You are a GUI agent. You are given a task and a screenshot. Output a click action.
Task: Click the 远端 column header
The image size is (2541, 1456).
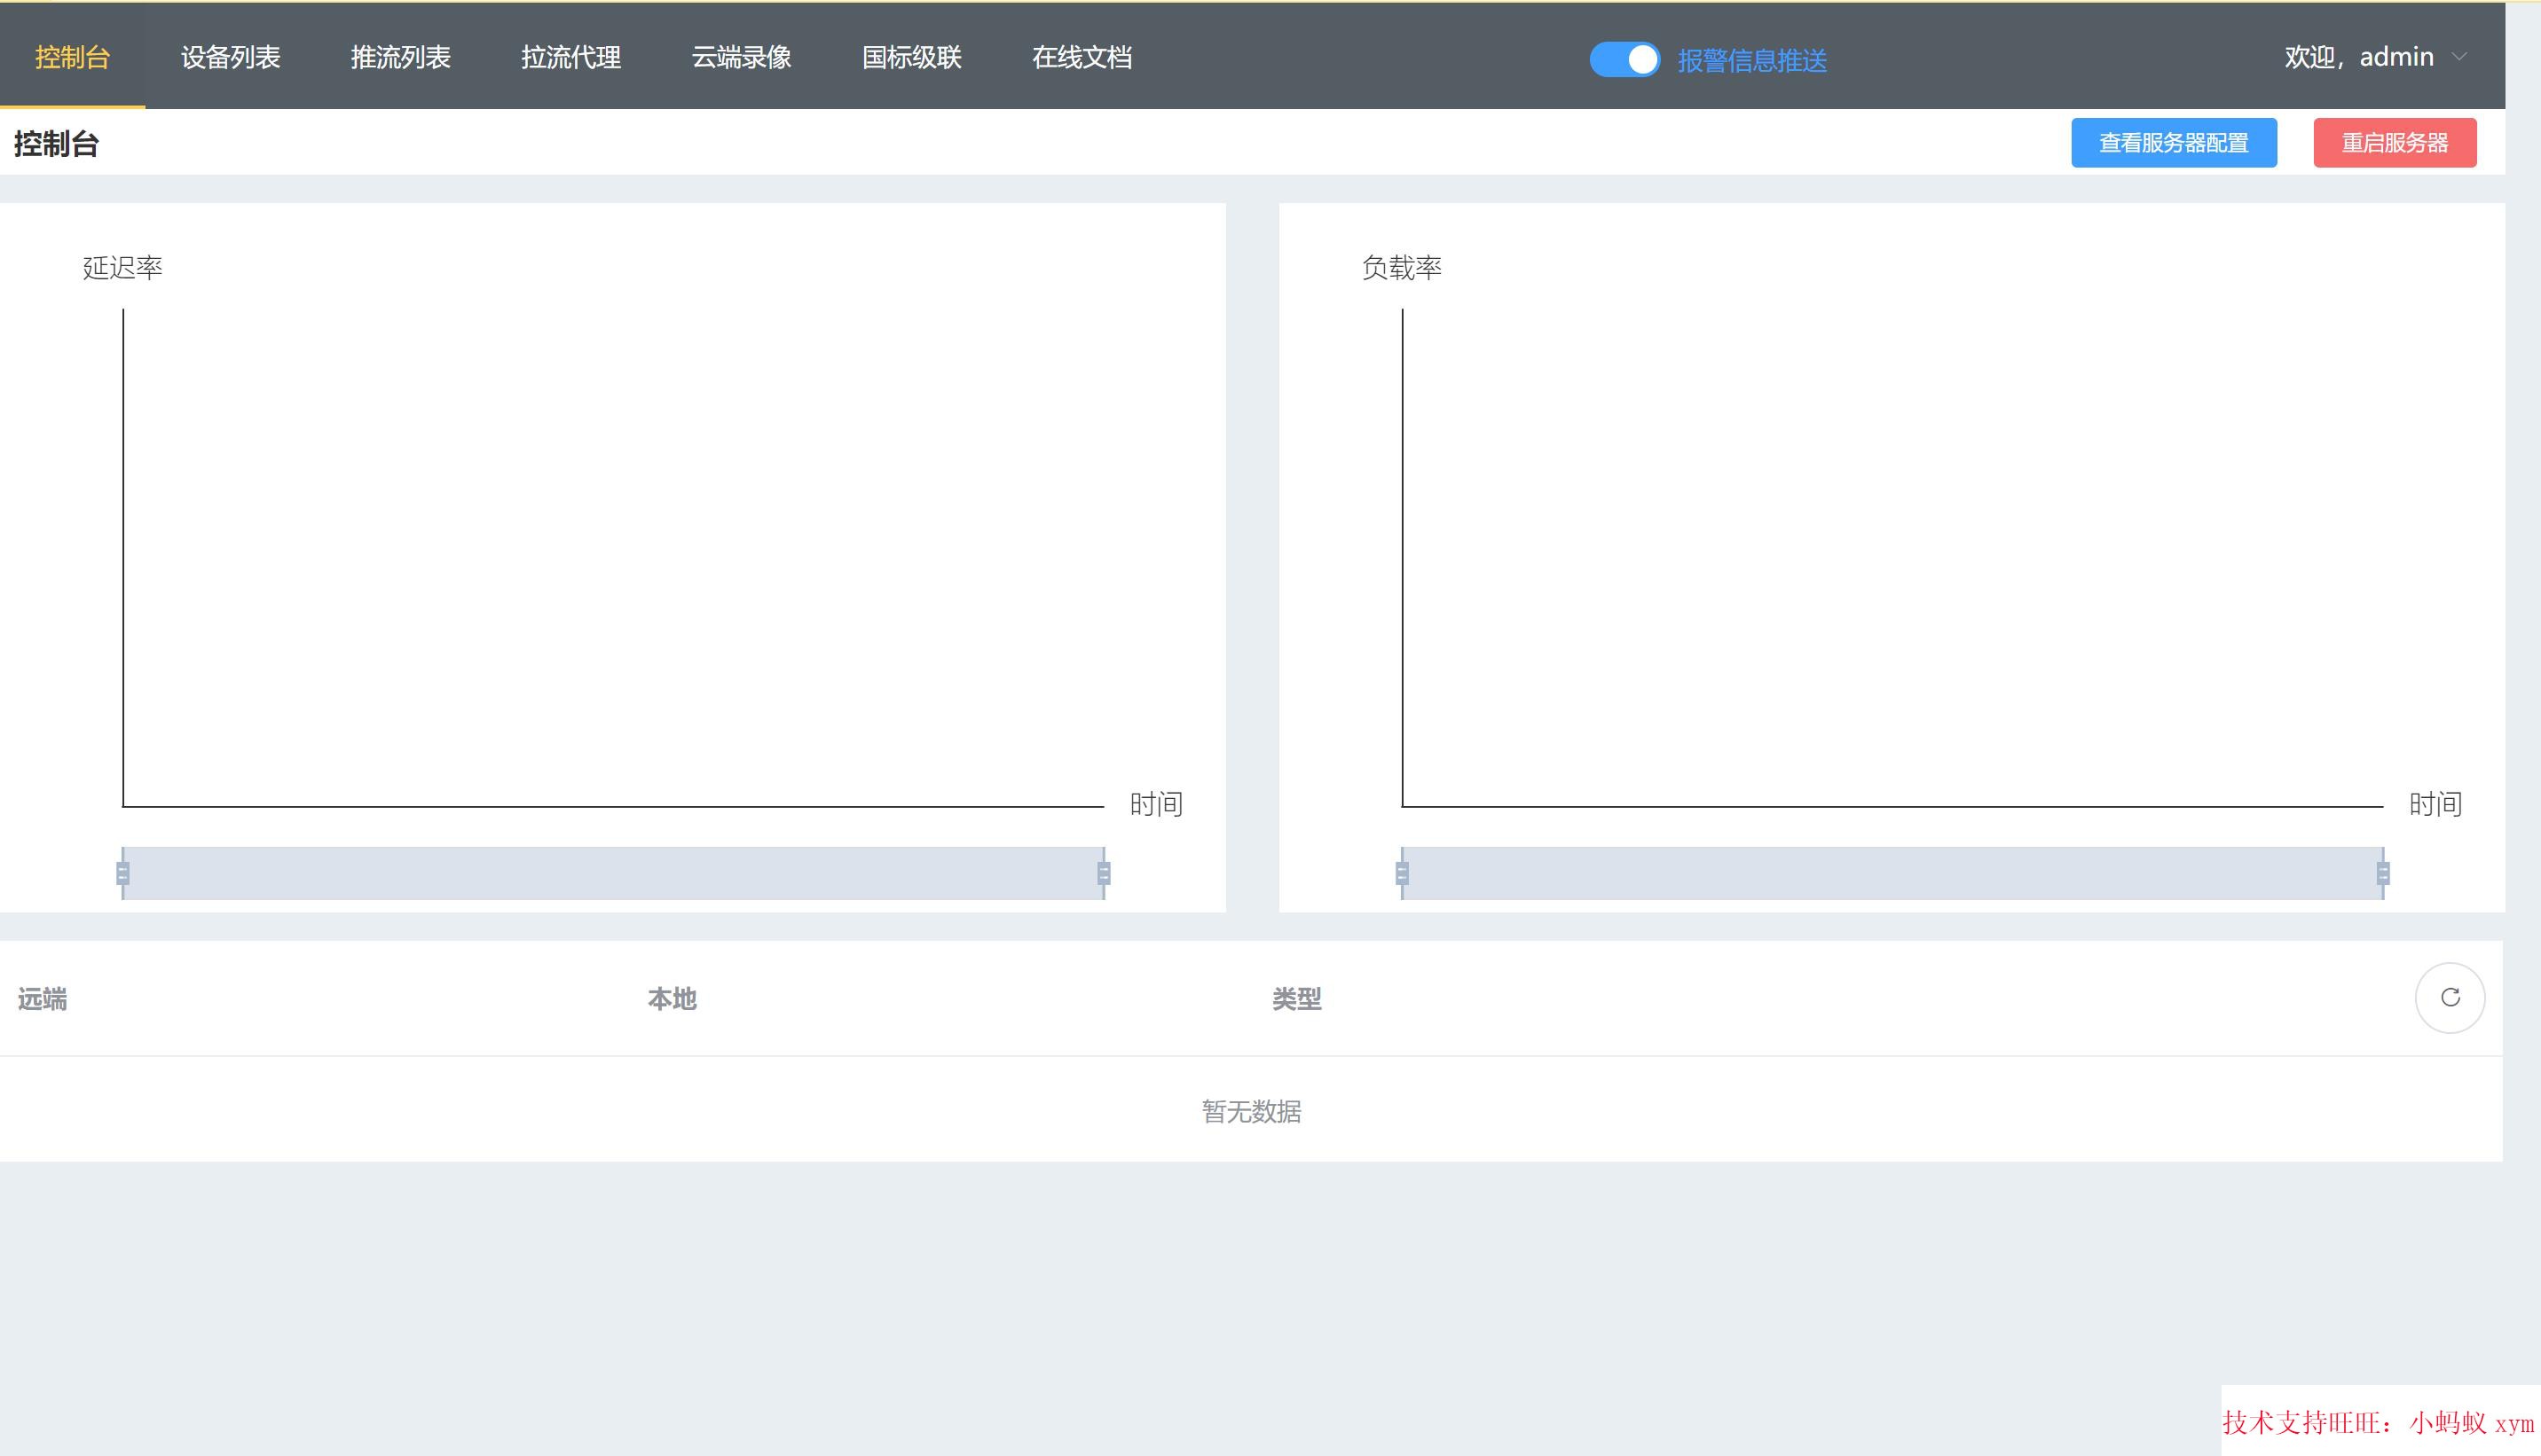(x=42, y=999)
